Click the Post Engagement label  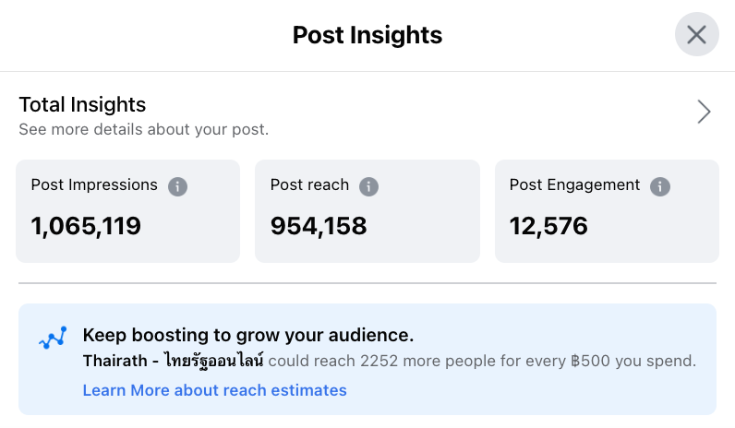(574, 185)
